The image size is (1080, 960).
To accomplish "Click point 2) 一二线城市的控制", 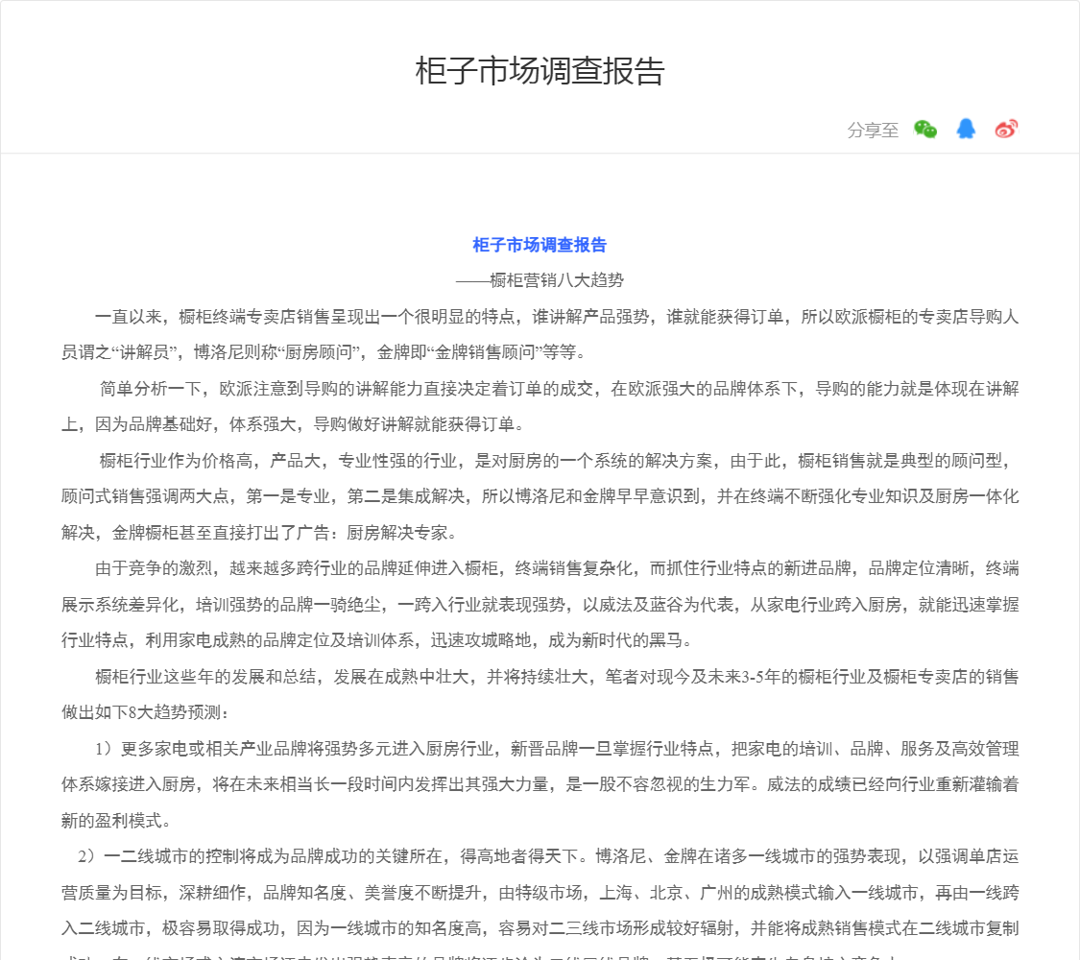I will click(x=540, y=902).
